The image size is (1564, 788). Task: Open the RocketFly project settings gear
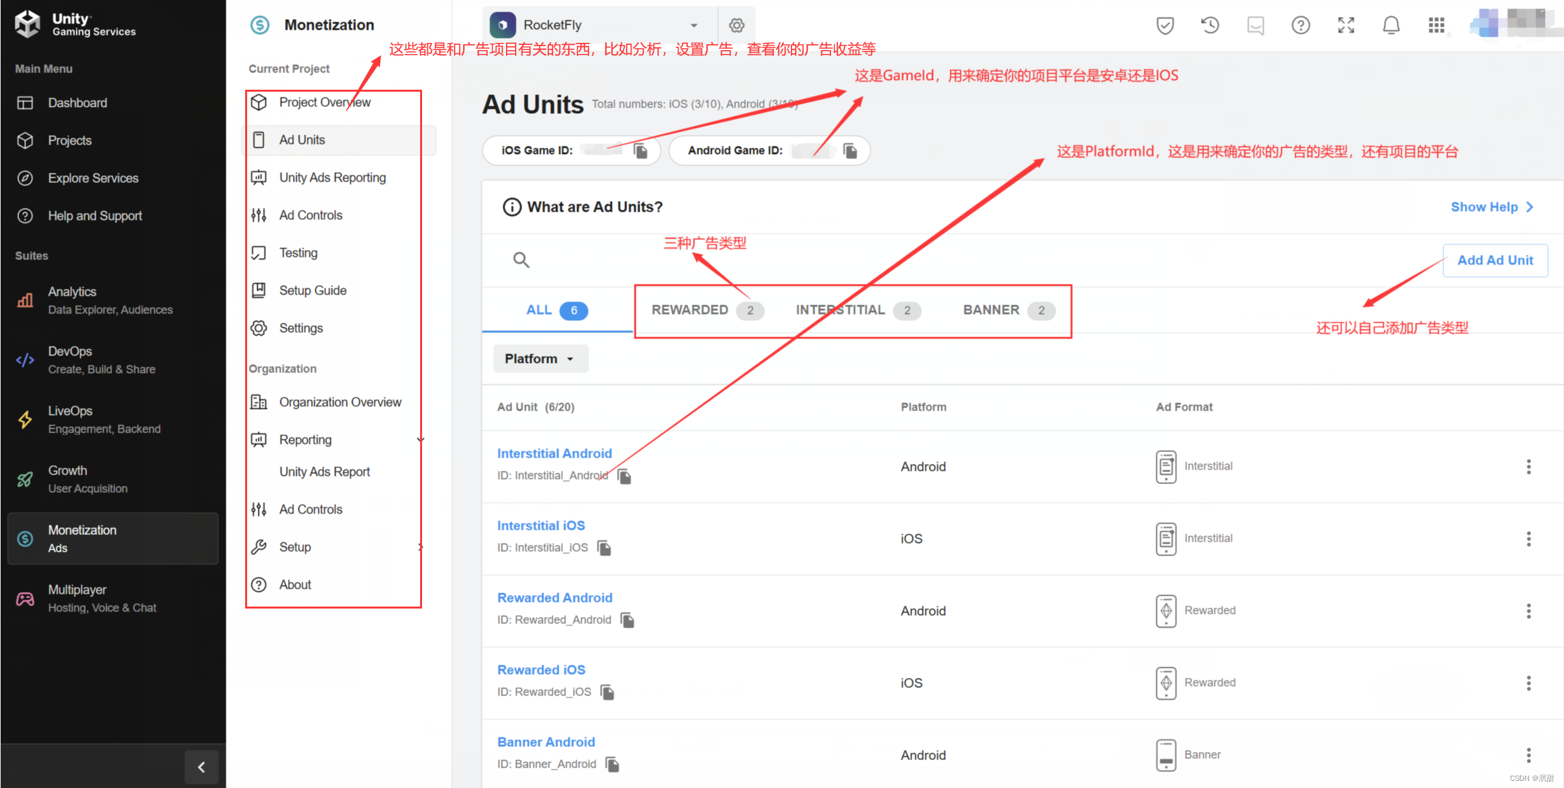(x=736, y=25)
